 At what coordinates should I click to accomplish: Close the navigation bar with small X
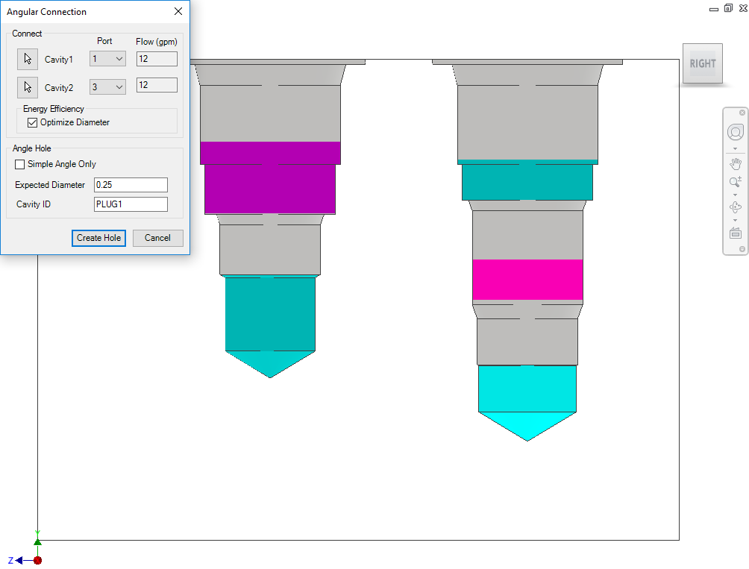742,113
